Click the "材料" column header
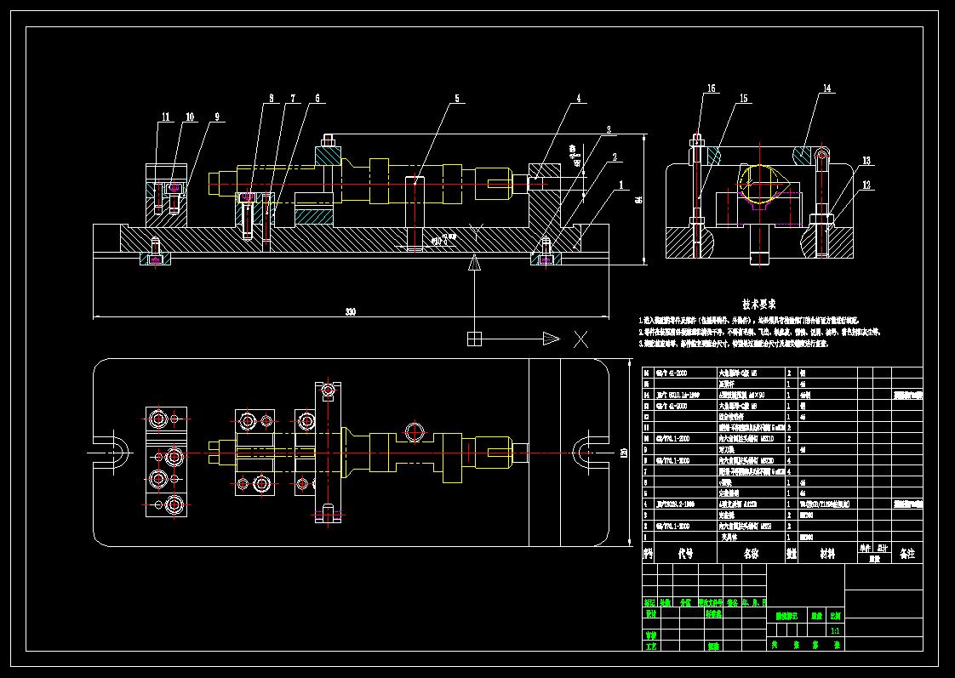This screenshot has width=955, height=678. tap(827, 553)
